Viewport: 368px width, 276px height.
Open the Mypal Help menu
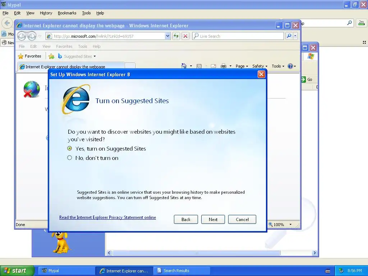click(x=100, y=13)
